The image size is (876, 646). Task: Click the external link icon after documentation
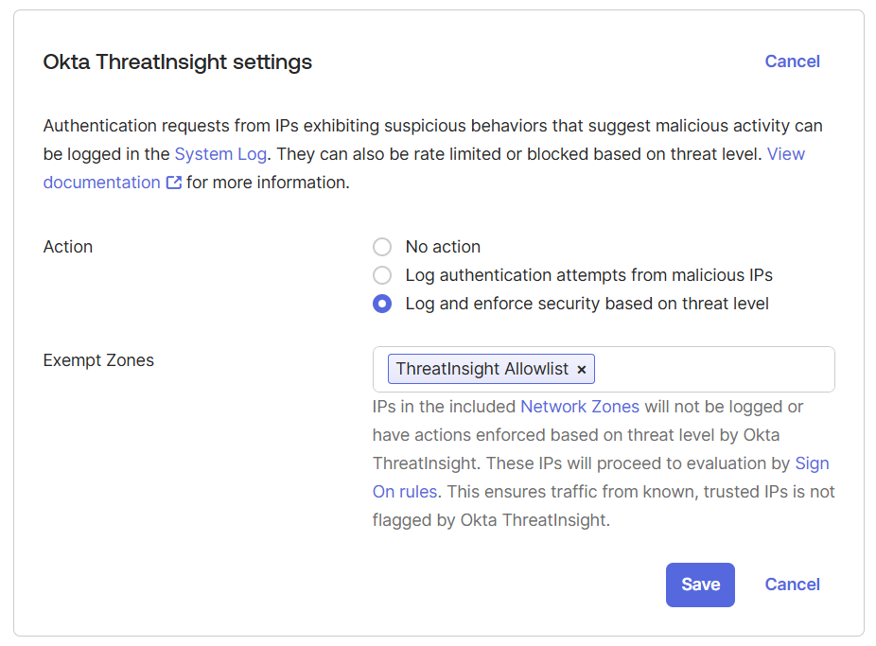(x=174, y=183)
